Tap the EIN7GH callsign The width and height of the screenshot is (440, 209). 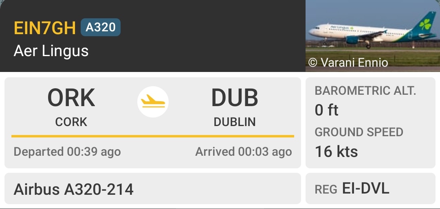pos(45,28)
